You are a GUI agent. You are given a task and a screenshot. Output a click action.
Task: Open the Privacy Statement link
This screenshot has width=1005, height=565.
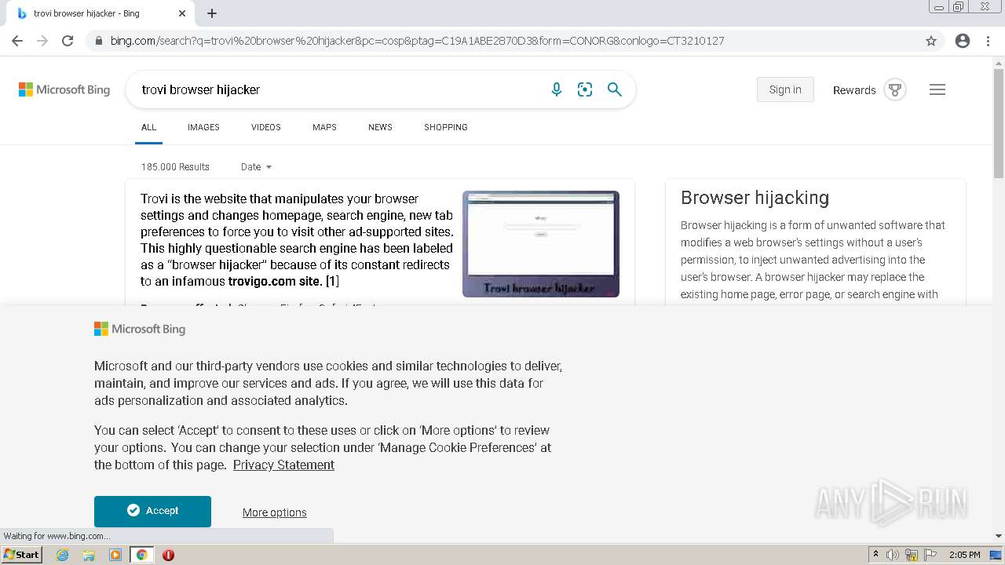283,465
